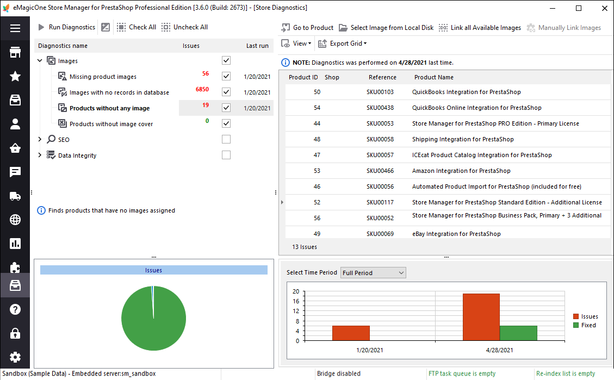Click the Select Image from Local Disk folder icon
Image resolution: width=614 pixels, height=380 pixels.
coord(343,27)
